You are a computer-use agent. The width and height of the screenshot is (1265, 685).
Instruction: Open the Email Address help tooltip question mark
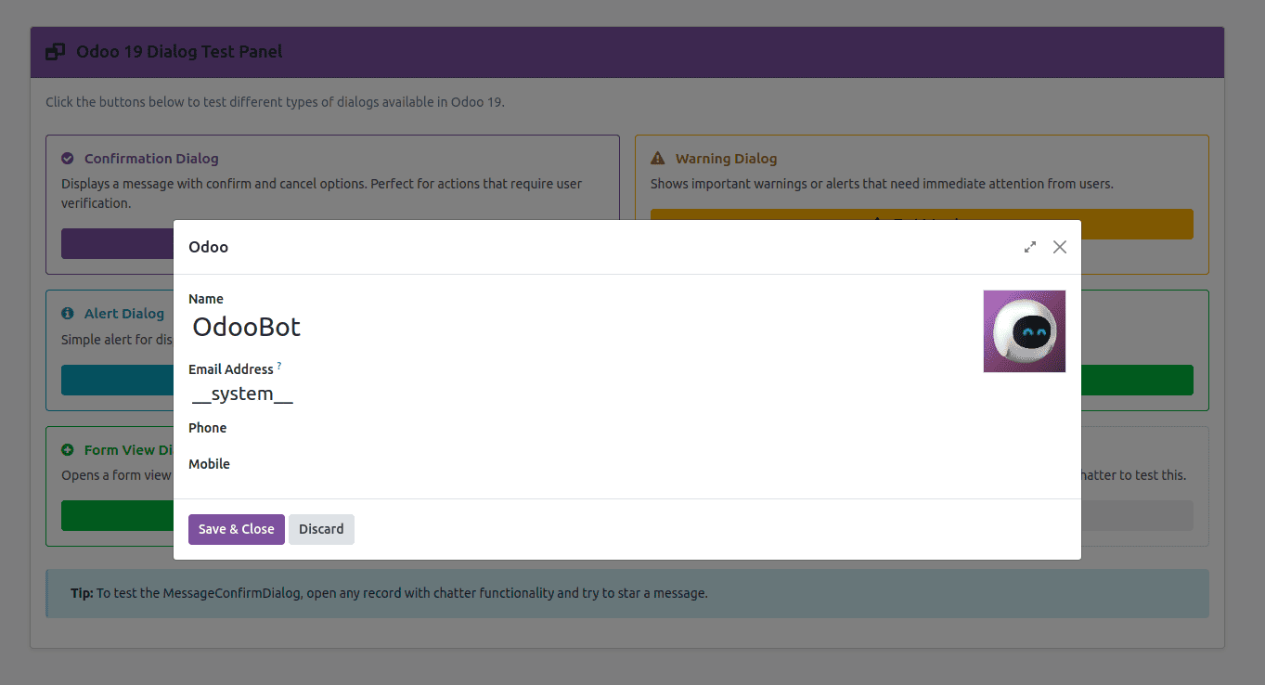point(279,364)
